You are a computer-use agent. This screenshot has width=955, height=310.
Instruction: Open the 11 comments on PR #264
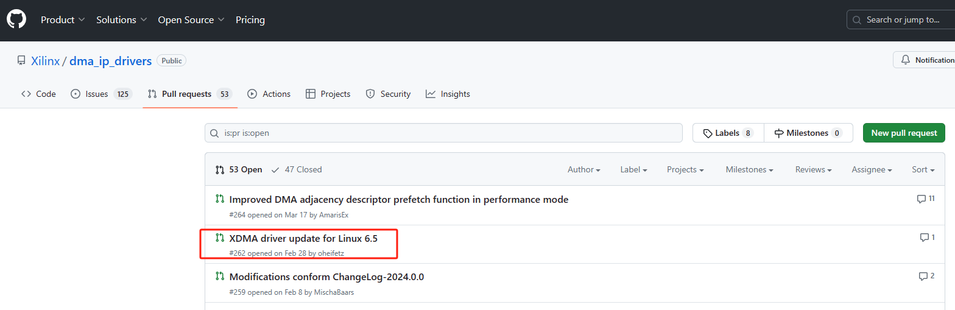926,199
